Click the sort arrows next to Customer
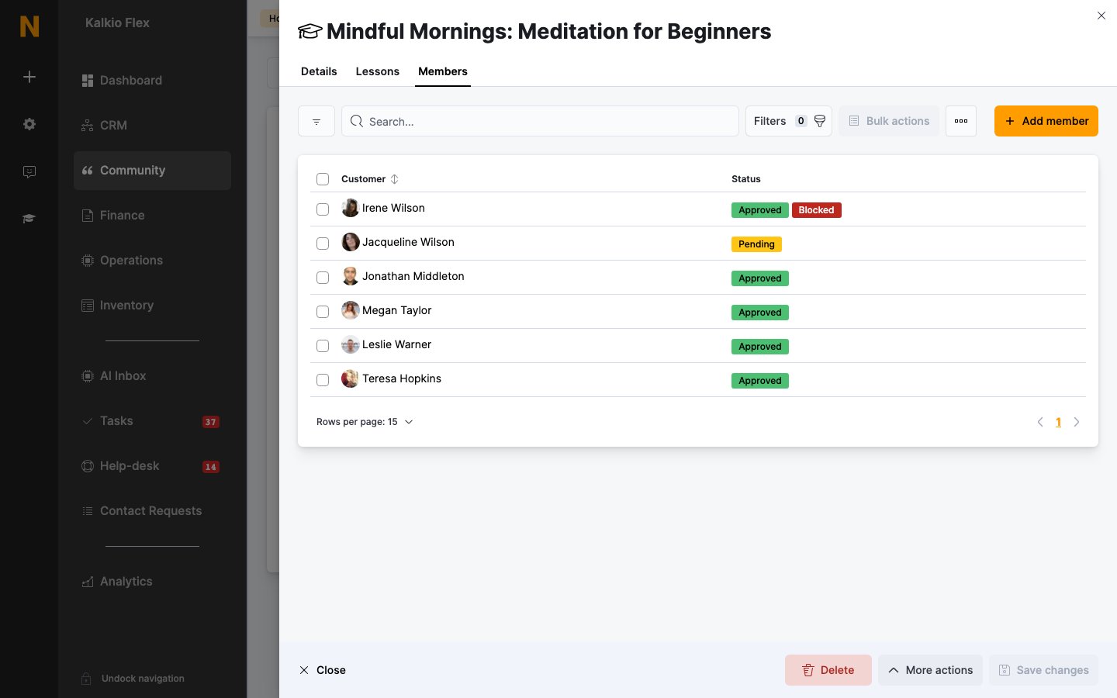1117x698 pixels. pos(395,179)
